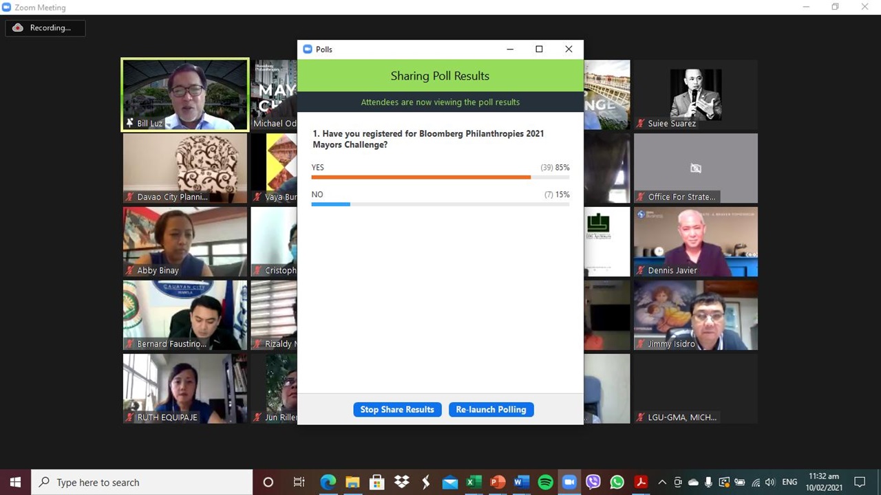
Task: Switch to Zoom in the taskbar
Action: coord(569,483)
